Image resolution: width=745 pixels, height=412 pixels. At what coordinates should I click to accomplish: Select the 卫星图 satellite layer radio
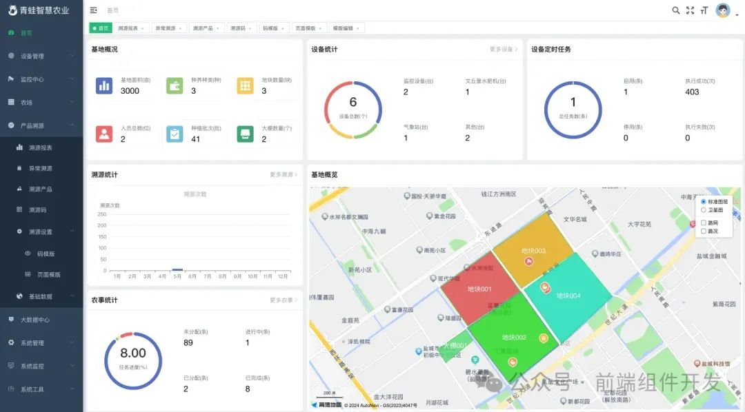[x=703, y=210]
